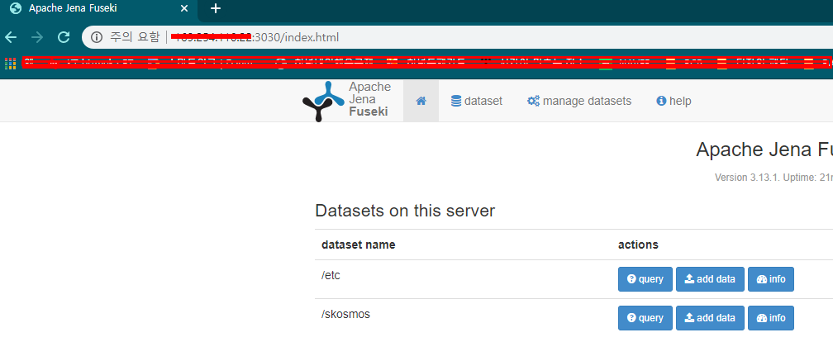833x342 pixels.
Task: Add data to the /skosmos dataset
Action: [x=710, y=318]
